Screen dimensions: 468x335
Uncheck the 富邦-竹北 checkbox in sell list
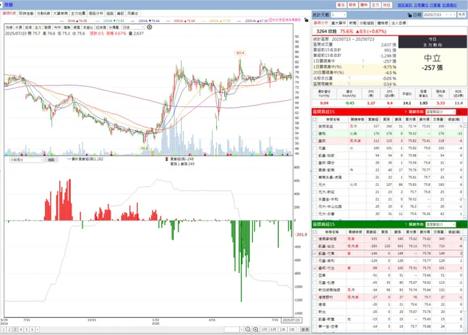pyautogui.click(x=314, y=268)
